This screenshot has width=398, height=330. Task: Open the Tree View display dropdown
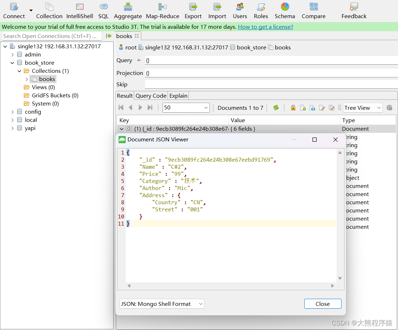[x=362, y=108]
